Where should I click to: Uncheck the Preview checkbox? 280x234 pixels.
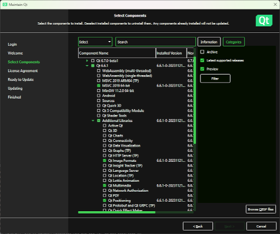(x=202, y=69)
